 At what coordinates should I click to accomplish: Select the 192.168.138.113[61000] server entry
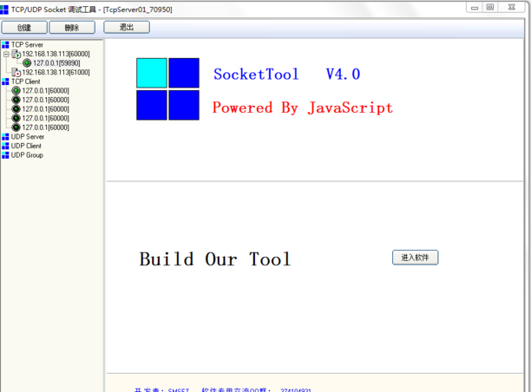(x=56, y=72)
